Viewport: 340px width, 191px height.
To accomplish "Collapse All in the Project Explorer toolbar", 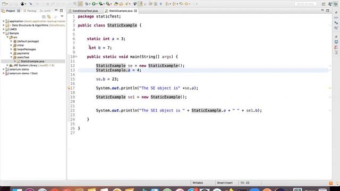I will 44,16.
